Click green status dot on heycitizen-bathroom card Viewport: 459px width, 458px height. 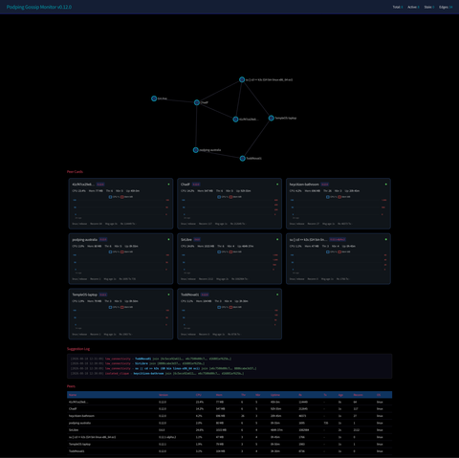[386, 185]
